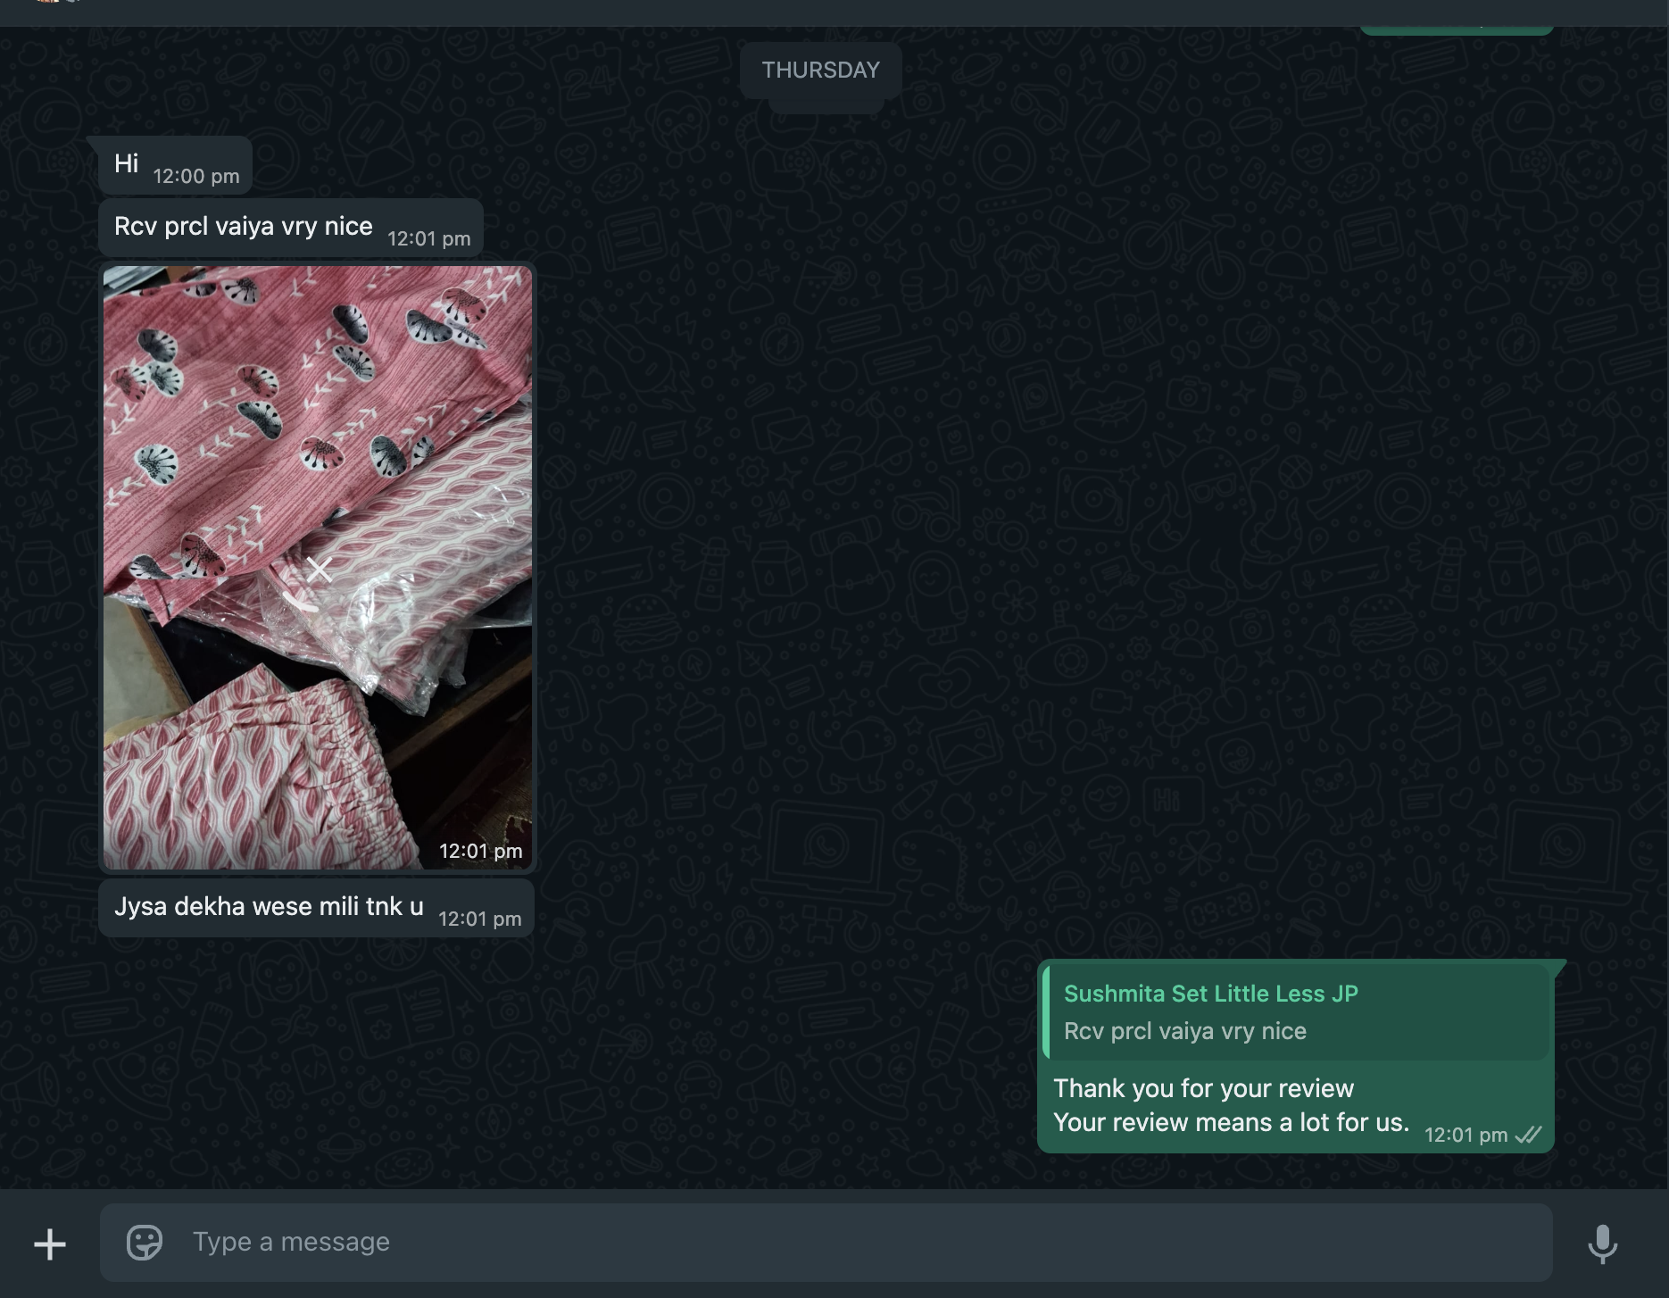Start voice recording with the microphone

click(x=1602, y=1243)
